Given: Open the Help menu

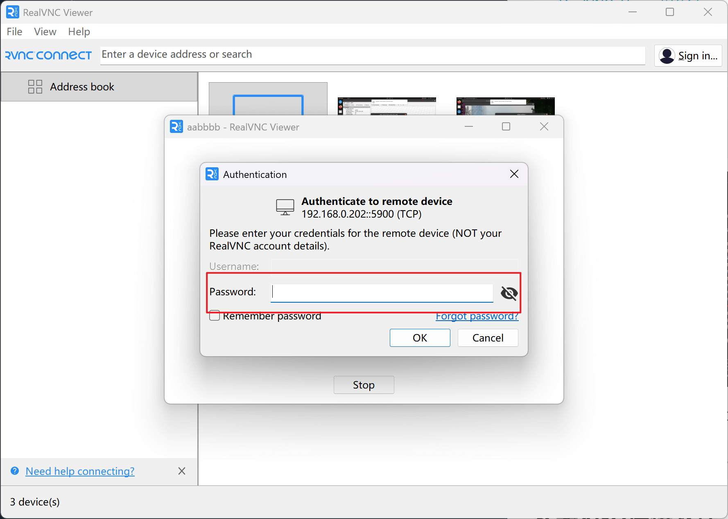Looking at the screenshot, I should [79, 31].
